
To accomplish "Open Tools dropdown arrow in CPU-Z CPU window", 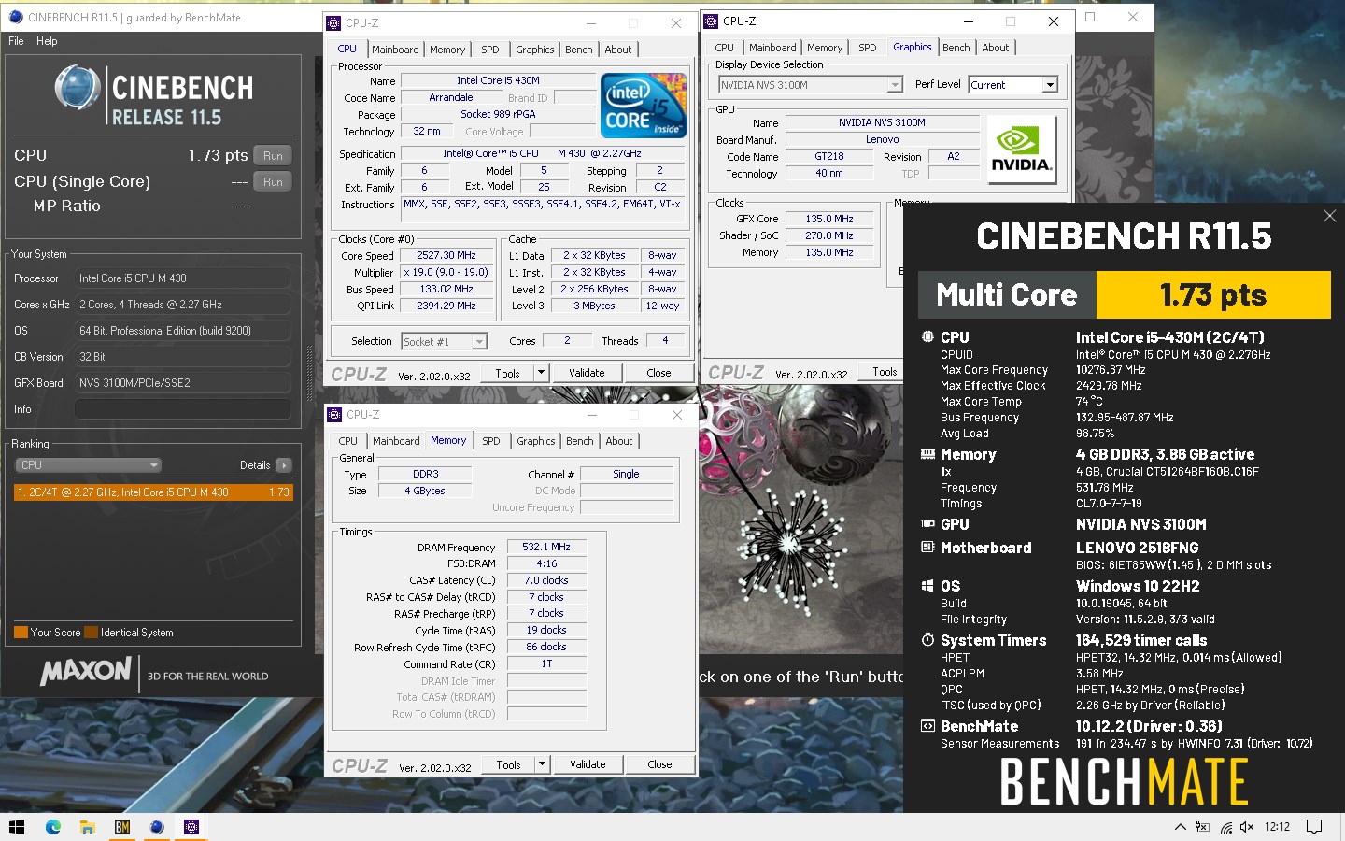I will [x=541, y=373].
